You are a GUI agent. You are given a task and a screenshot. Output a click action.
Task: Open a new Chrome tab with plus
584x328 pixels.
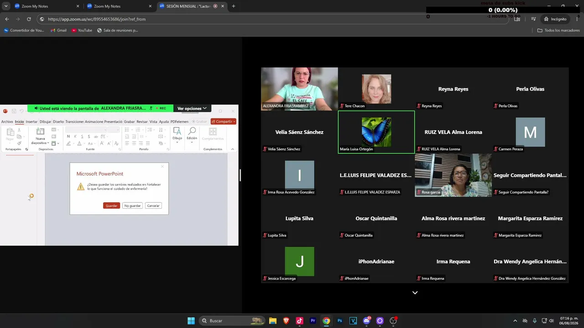tap(234, 6)
